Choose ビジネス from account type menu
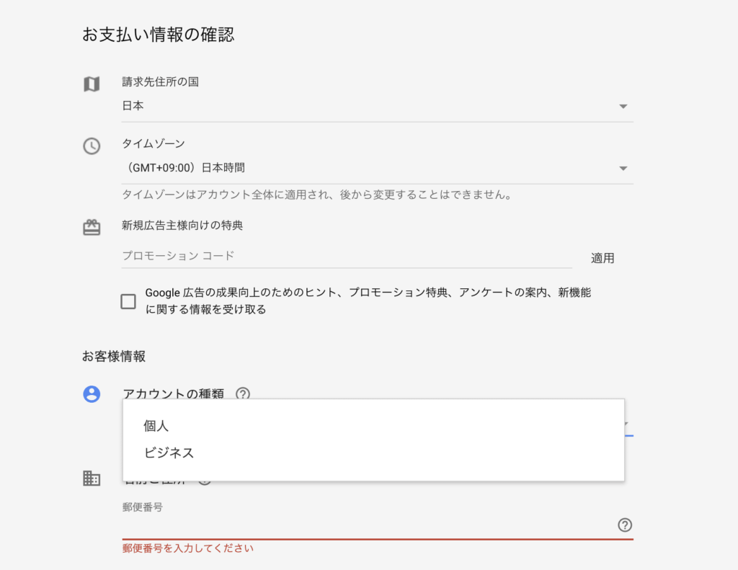Viewport: 738px width, 570px height. tap(169, 453)
